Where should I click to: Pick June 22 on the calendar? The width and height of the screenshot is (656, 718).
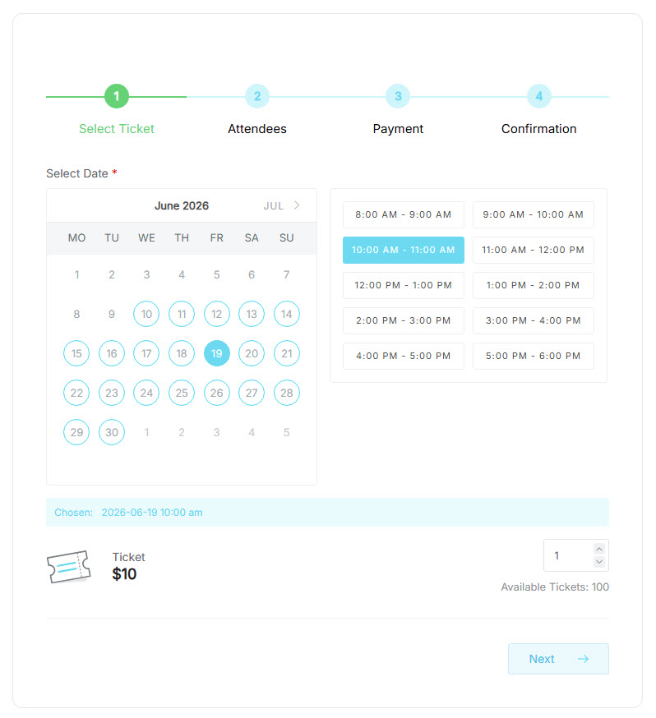(76, 393)
